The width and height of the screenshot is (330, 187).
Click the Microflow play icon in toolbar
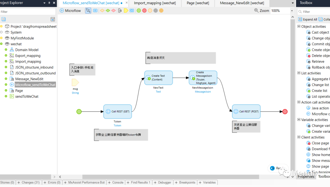(x=62, y=10)
